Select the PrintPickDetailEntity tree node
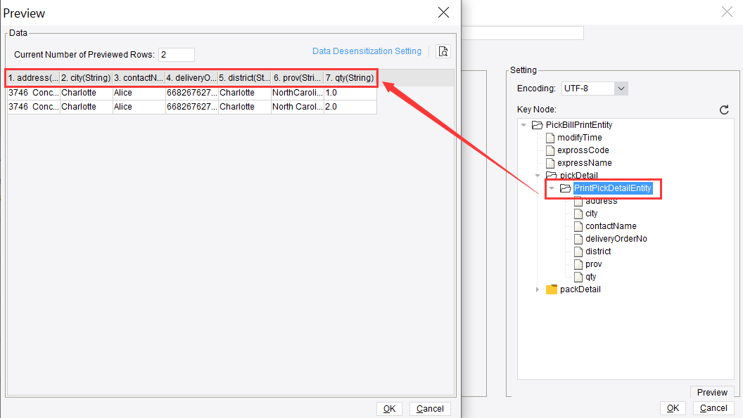This screenshot has width=743, height=418. [612, 188]
